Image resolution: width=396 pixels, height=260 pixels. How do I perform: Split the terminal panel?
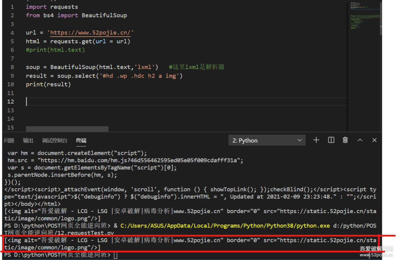pos(331,140)
